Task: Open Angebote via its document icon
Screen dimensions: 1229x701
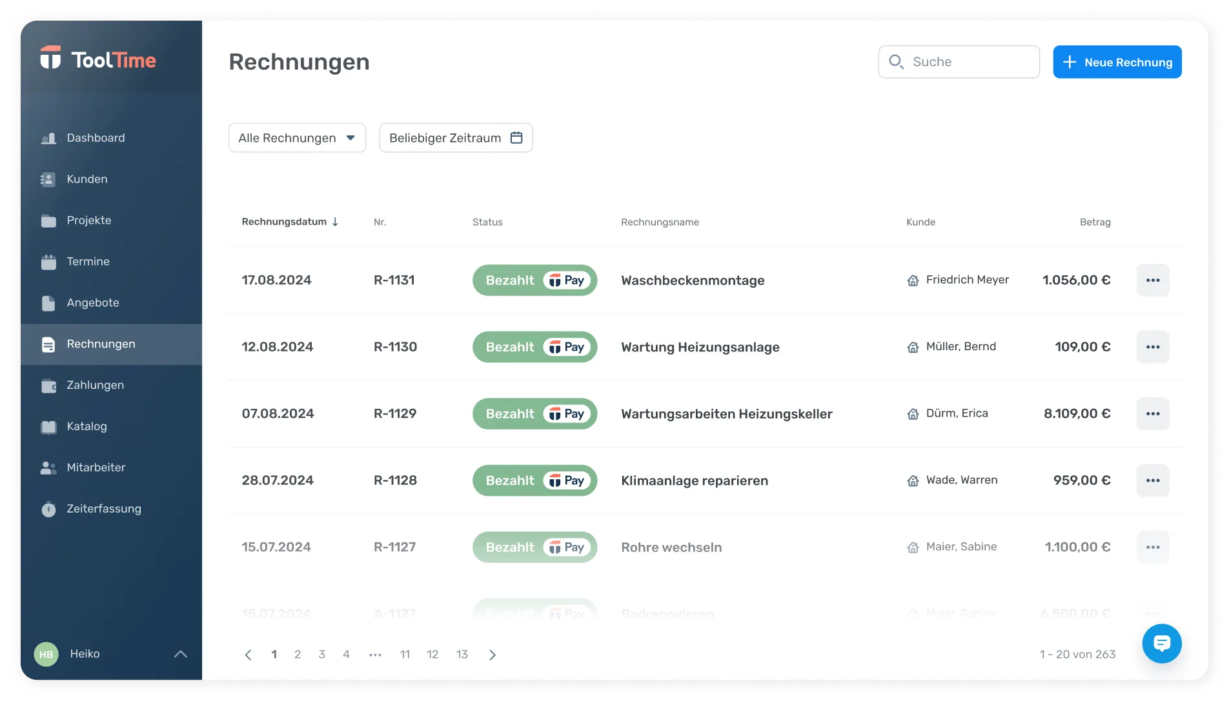Action: [48, 302]
